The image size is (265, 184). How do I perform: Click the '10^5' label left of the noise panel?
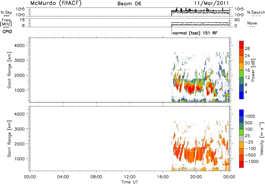point(20,9)
